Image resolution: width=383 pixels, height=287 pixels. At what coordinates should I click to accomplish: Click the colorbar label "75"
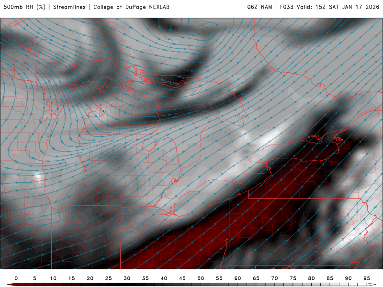(x=293, y=278)
